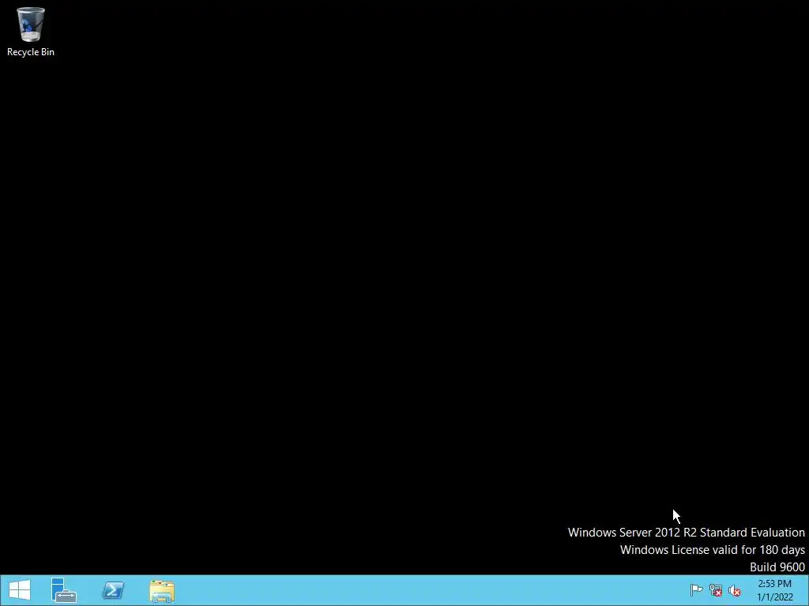Launch Server Manager from the taskbar
Screen dimensions: 809x606
tap(64, 590)
